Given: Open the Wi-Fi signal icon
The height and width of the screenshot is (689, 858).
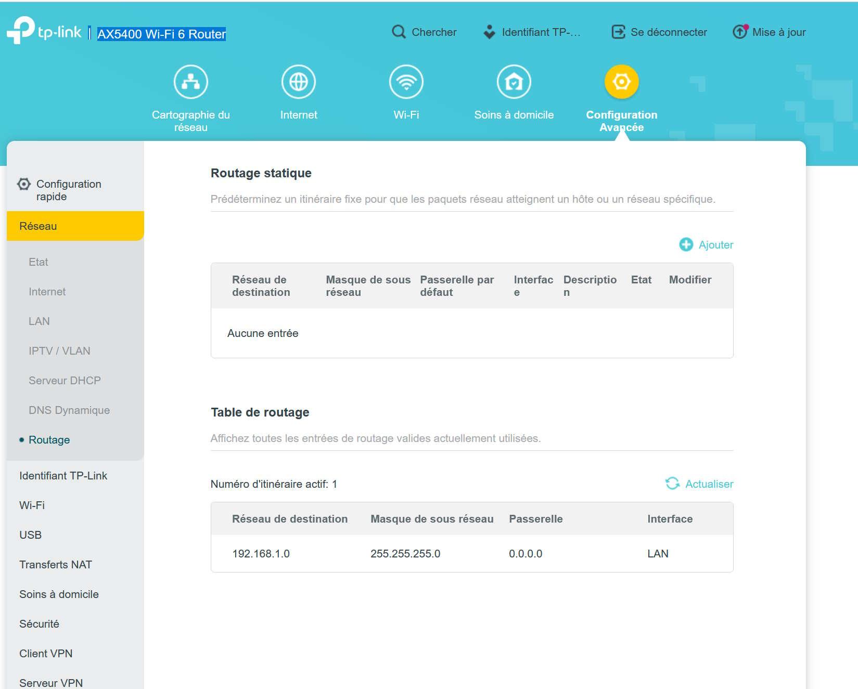Looking at the screenshot, I should [x=406, y=82].
